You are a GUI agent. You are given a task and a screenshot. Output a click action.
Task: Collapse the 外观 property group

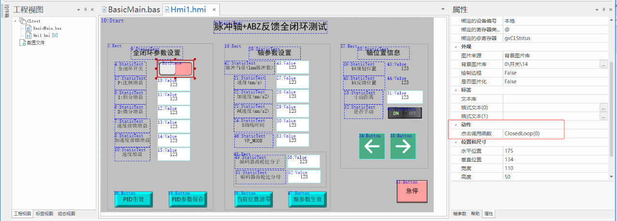[456, 47]
